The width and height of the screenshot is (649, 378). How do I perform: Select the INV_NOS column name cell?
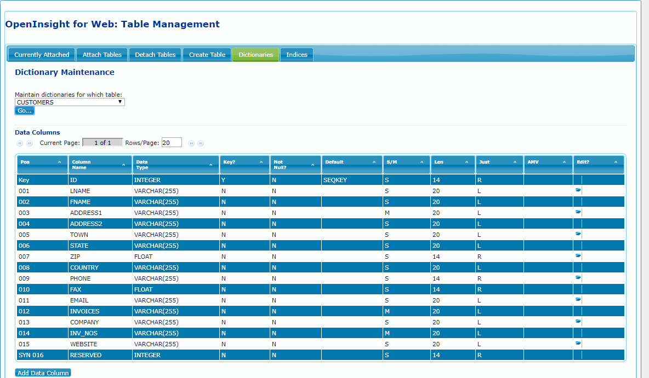[x=100, y=333]
